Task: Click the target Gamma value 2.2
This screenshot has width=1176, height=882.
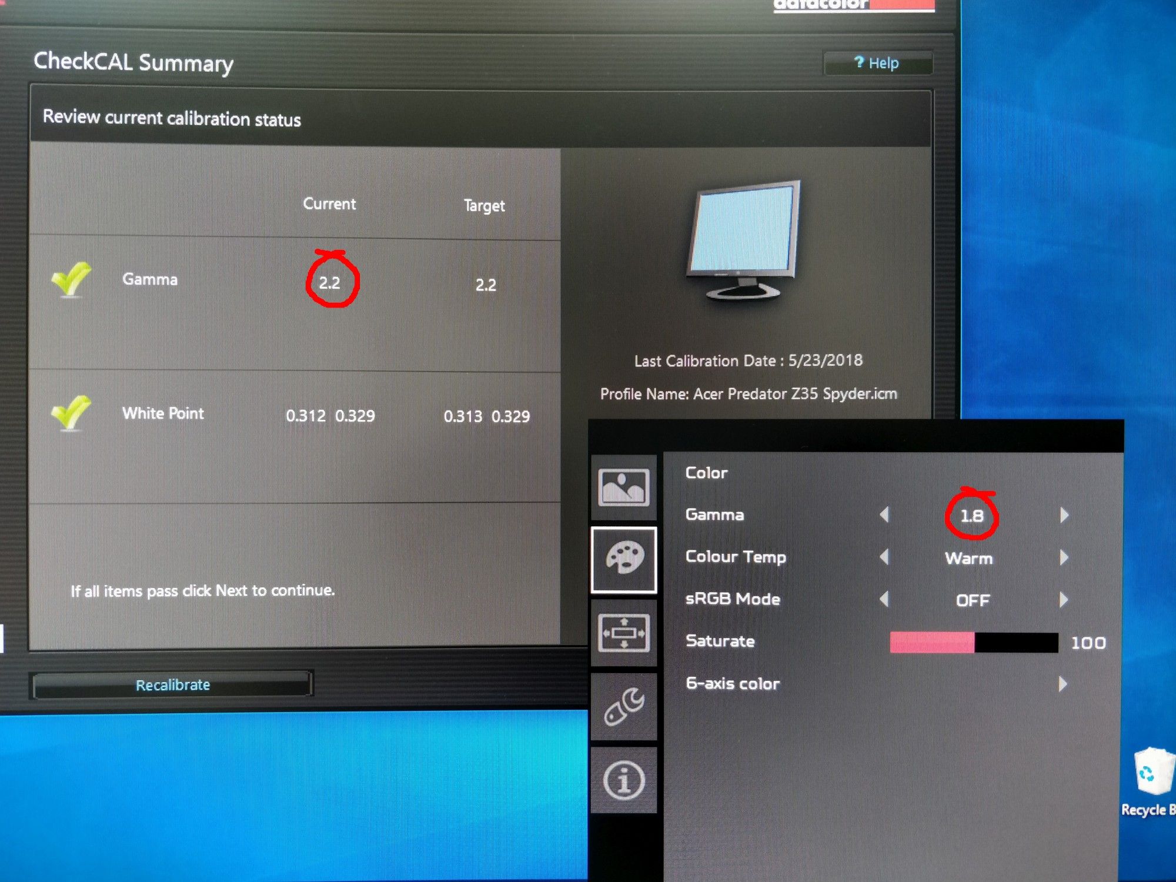Action: [x=486, y=285]
